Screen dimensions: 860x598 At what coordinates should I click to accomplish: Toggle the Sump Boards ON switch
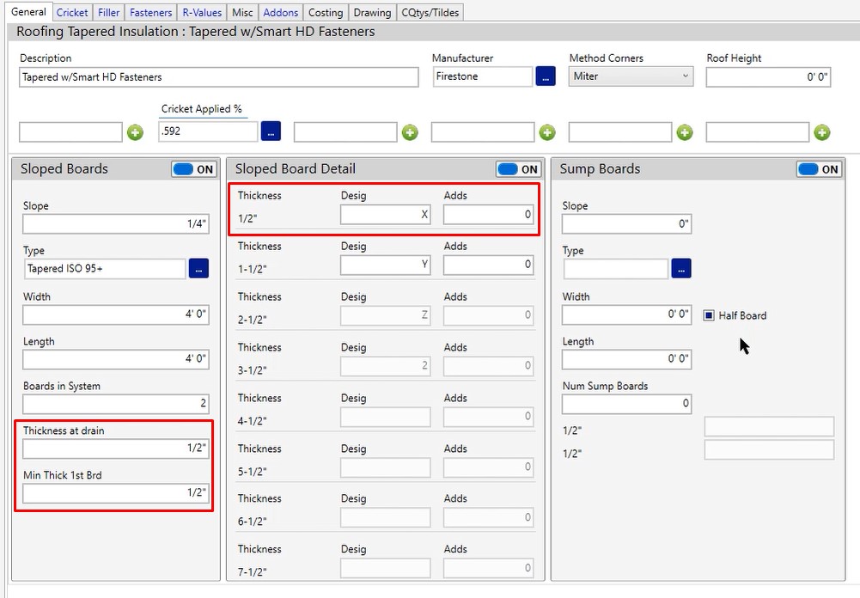[819, 169]
